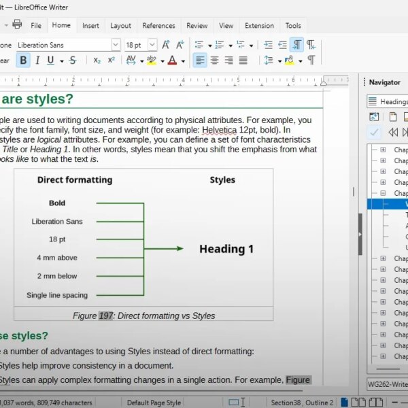This screenshot has height=408, width=408.
Task: Switch to the Extension tab
Action: point(260,26)
